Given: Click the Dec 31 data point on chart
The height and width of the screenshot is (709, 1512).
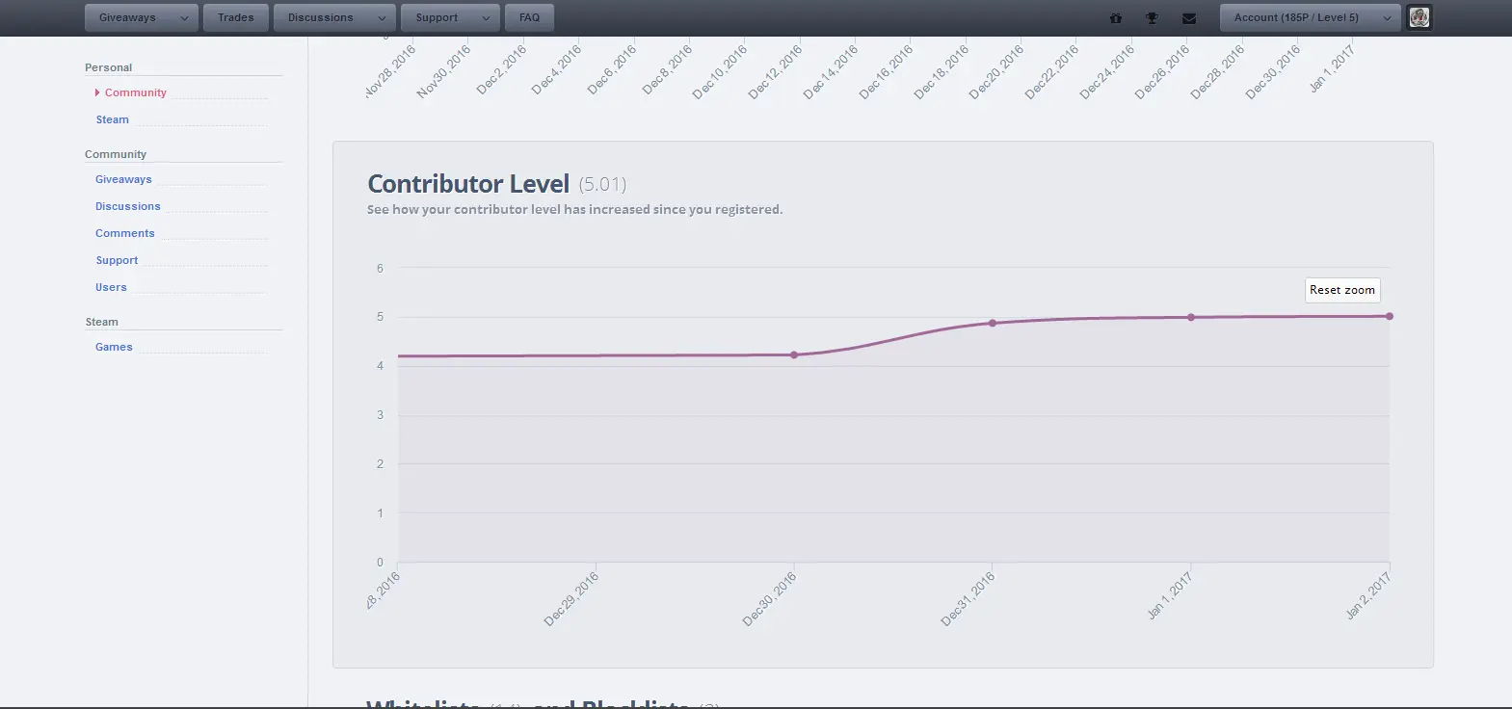Looking at the screenshot, I should [x=993, y=323].
